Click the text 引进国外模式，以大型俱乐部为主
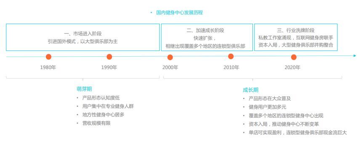Image resolution: width=364 pixels, height=155 pixels. tap(83, 42)
